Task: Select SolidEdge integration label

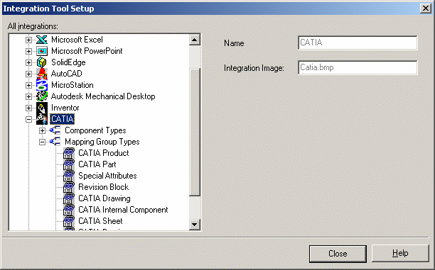Action: coord(68,62)
